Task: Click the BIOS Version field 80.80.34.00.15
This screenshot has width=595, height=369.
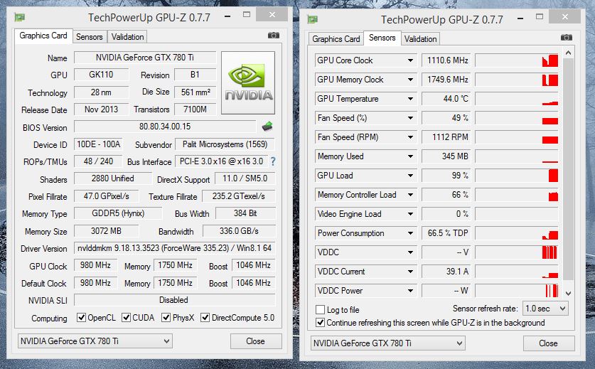Action: coord(165,127)
